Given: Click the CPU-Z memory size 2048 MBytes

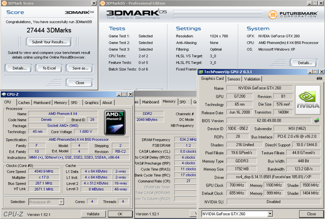Looking at the screenshot, I should pos(149,119).
